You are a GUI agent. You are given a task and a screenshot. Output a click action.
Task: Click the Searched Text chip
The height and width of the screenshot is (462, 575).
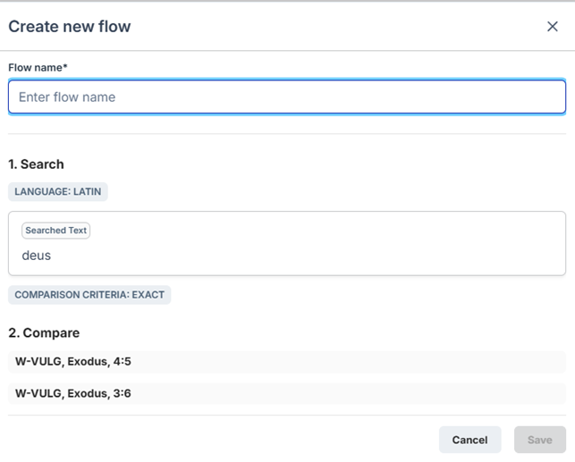pos(55,231)
